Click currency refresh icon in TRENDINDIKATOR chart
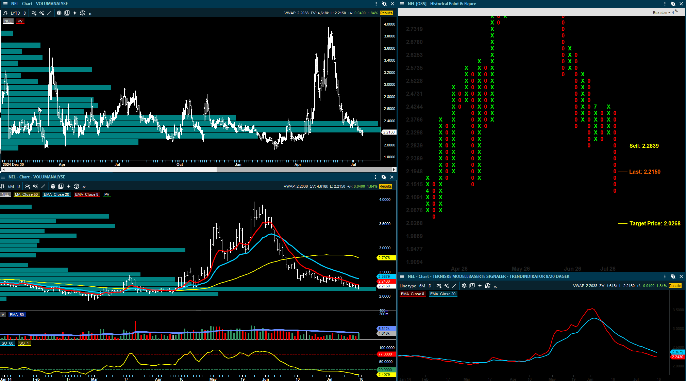This screenshot has width=686, height=381. 488,286
